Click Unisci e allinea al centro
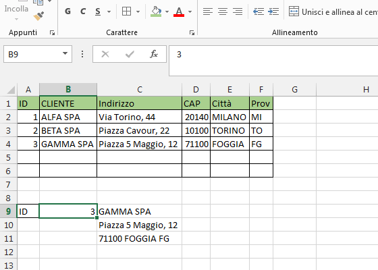Image resolution: width=378 pixels, height=270 pixels. [x=333, y=11]
